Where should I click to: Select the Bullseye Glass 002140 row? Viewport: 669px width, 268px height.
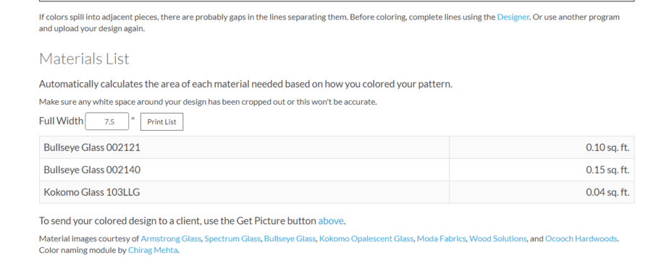point(337,170)
